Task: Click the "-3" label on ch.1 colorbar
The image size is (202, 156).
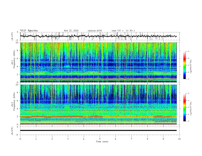Action: click(188, 51)
